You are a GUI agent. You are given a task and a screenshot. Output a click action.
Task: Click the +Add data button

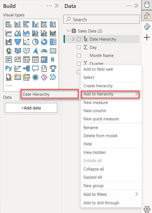click(x=31, y=108)
